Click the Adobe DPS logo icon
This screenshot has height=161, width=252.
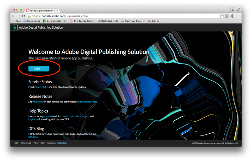14,28
